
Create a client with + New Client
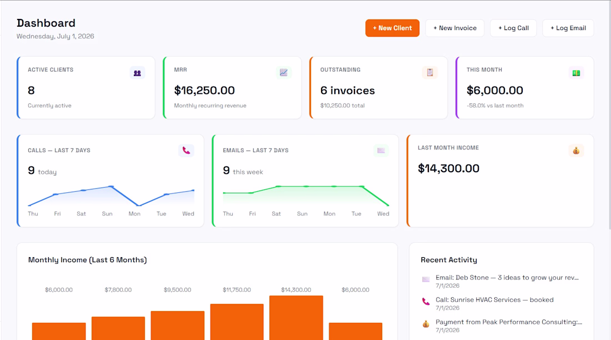click(392, 28)
